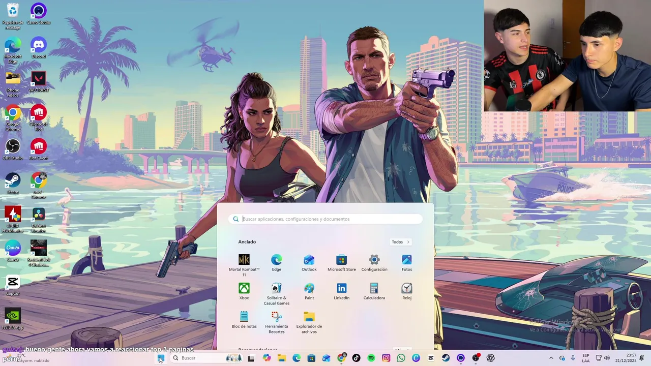651x366 pixels.
Task: Open the Fotos app in the Start menu
Action: (407, 263)
